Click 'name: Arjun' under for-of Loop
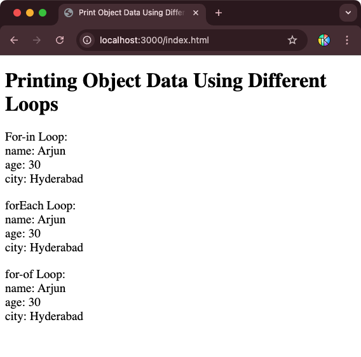The height and width of the screenshot is (357, 361). point(35,288)
